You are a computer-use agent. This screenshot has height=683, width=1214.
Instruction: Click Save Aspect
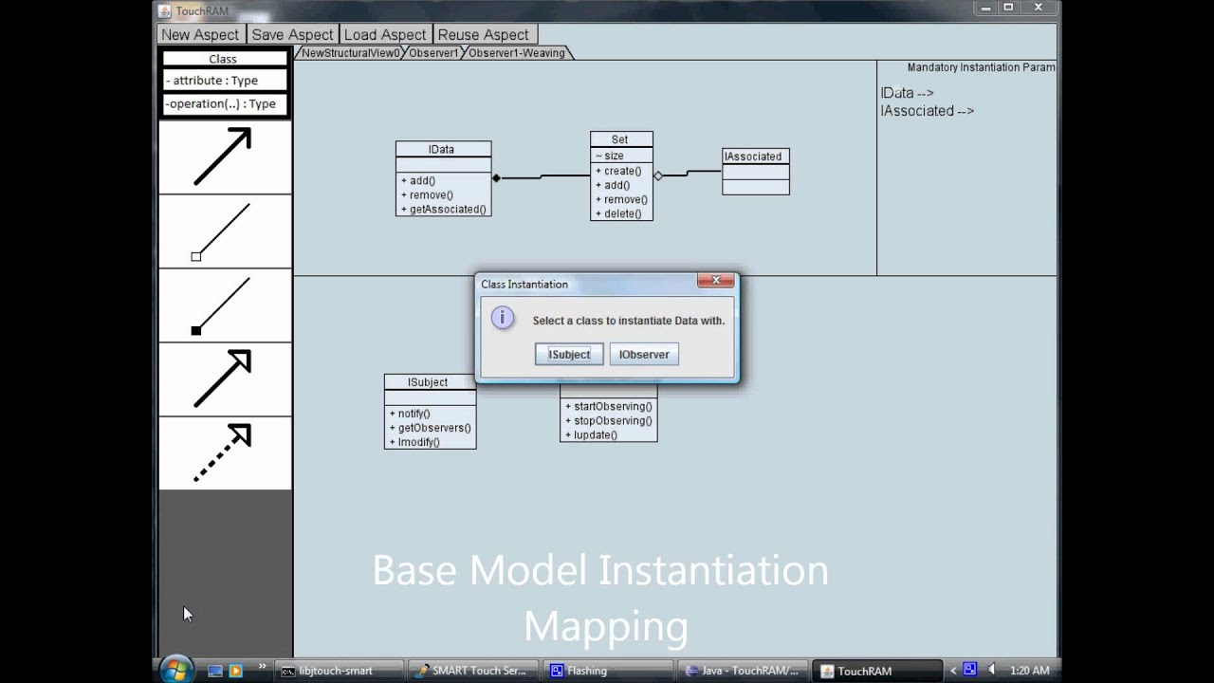coord(292,35)
